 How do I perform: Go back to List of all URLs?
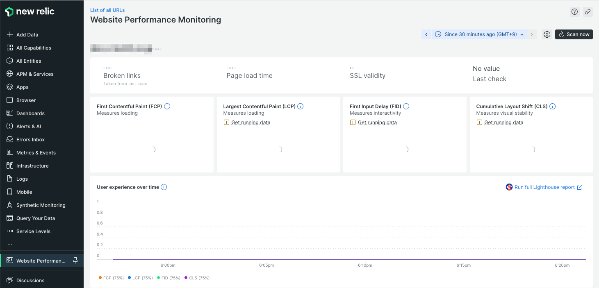(x=107, y=10)
